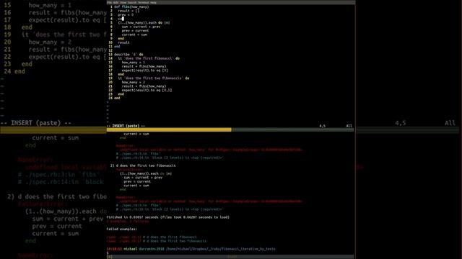Image resolution: width=462 pixels, height=259 pixels.
Task: Open the Terminal menu in the menu bar
Action: pyautogui.click(x=144, y=2)
